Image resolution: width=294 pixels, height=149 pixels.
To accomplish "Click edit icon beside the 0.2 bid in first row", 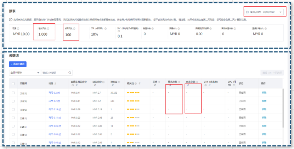I will 59,93.
